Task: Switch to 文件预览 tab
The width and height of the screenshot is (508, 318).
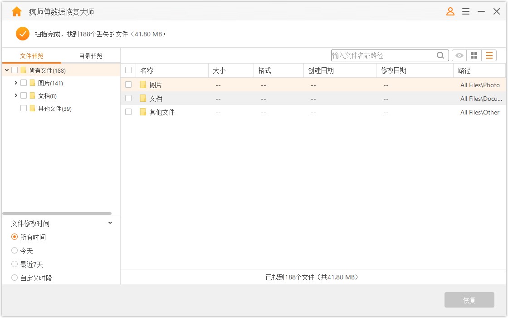Action: coord(32,56)
